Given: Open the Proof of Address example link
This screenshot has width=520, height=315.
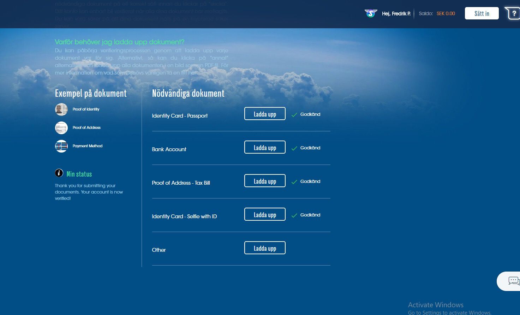Looking at the screenshot, I should (86, 127).
